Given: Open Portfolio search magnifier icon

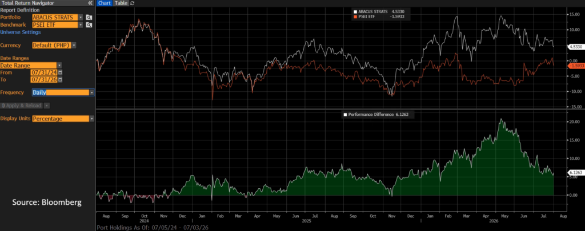Looking at the screenshot, I should click(89, 18).
